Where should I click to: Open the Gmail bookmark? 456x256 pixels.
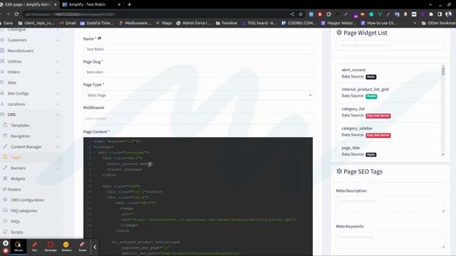tap(67, 23)
